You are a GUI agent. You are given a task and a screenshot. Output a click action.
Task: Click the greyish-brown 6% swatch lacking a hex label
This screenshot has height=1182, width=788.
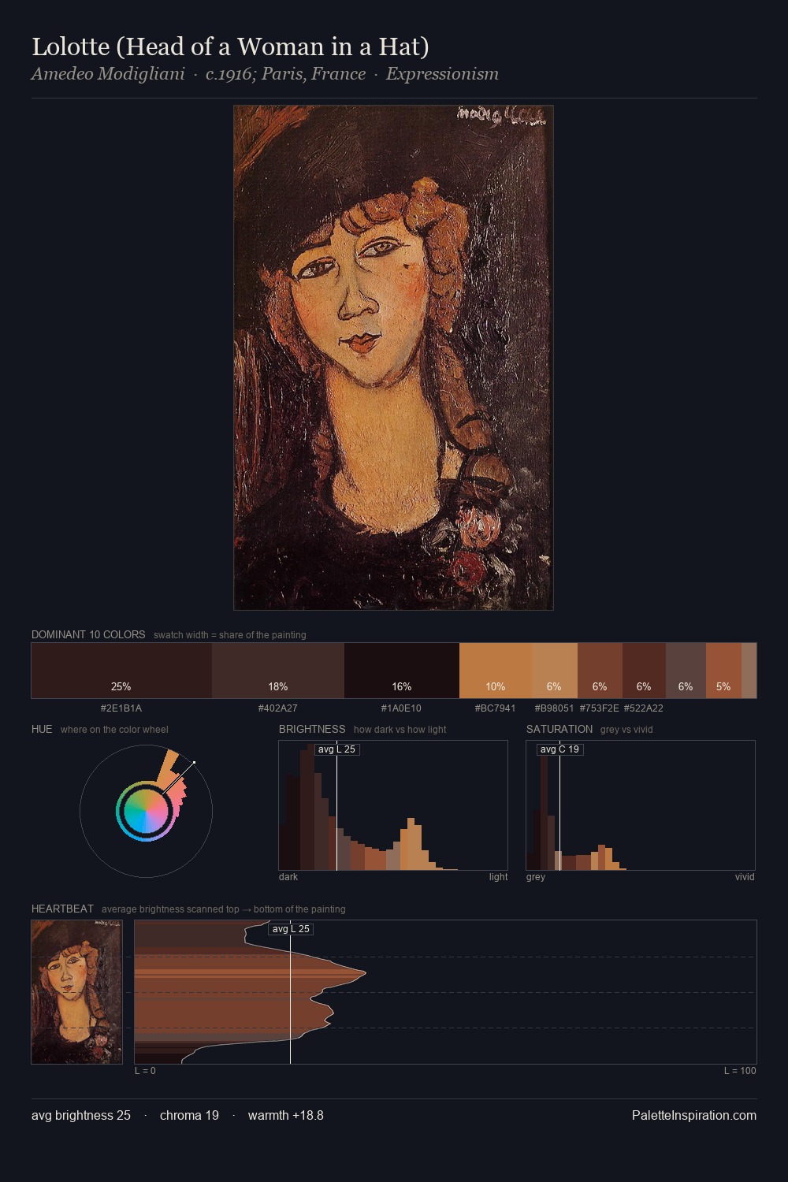pyautogui.click(x=686, y=671)
